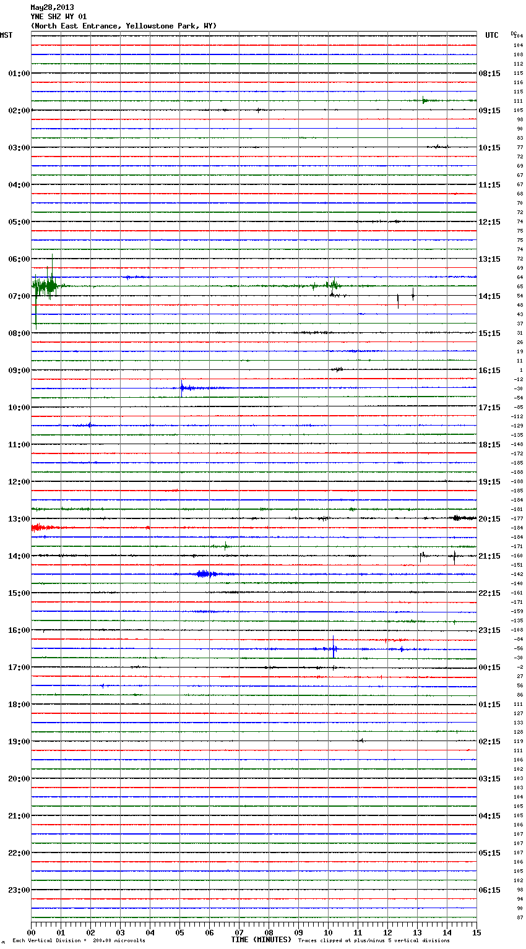Select the 21:00 MST time label
The width and height of the screenshot is (526, 949).
[x=19, y=816]
